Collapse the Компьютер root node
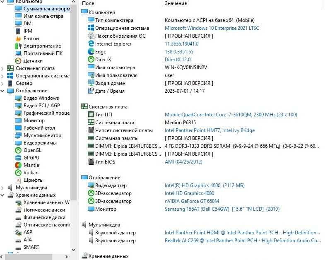Screen dimensions: 330x260 pyautogui.click(x=2, y=2)
